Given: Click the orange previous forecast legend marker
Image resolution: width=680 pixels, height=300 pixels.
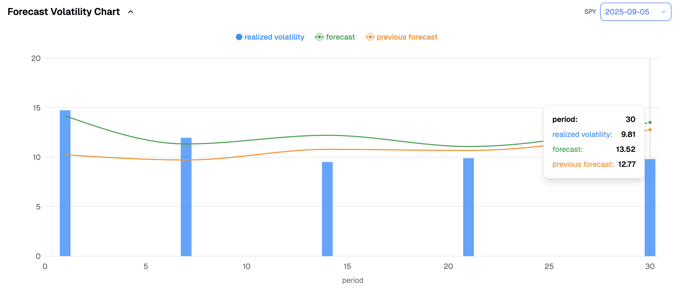Looking at the screenshot, I should [x=370, y=37].
